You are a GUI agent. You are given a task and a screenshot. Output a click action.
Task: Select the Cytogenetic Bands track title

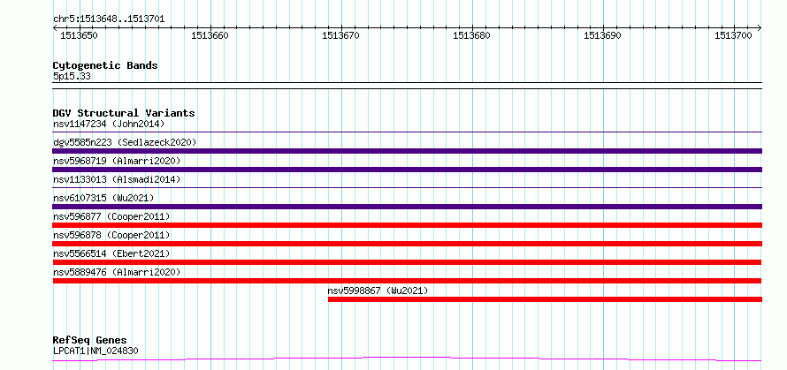click(105, 65)
